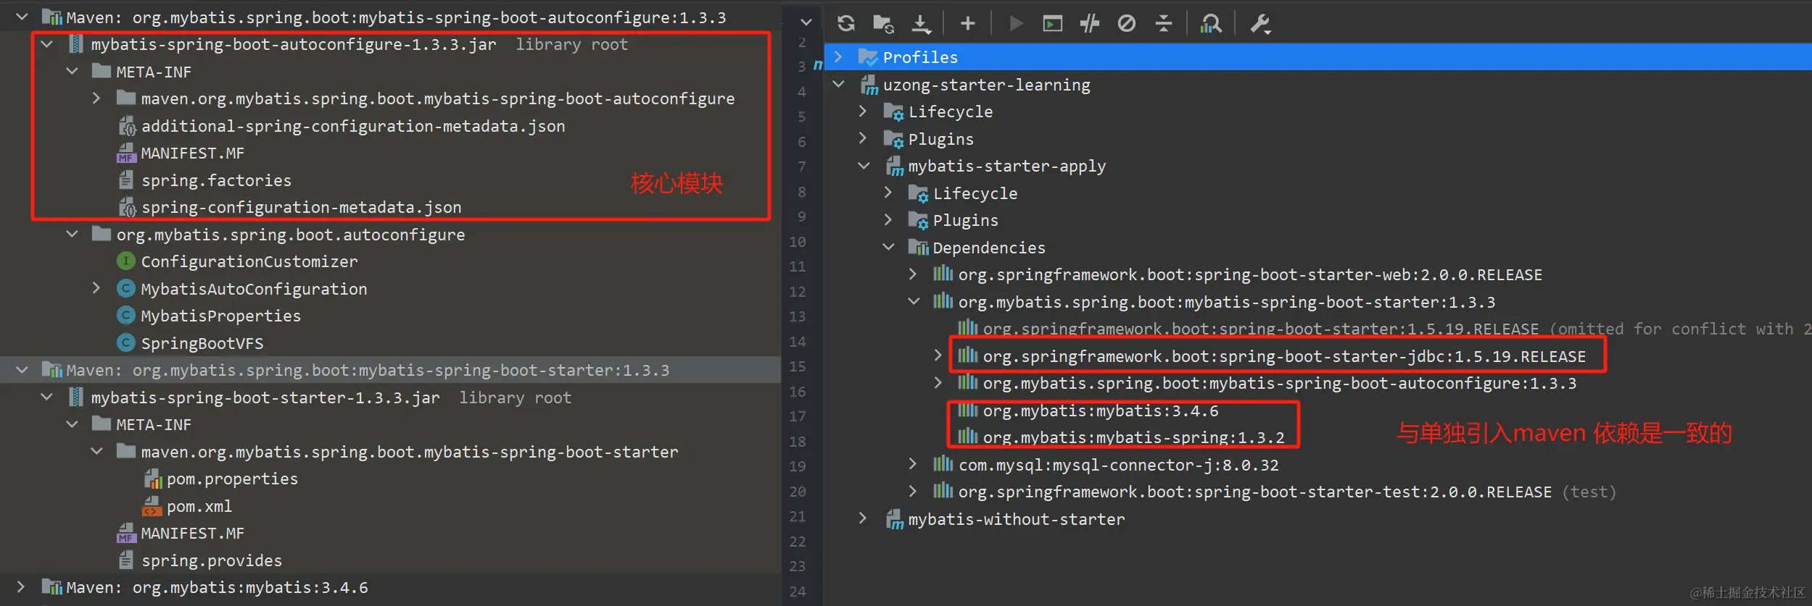1812x606 pixels.
Task: Open pom.properties file
Action: 232,479
